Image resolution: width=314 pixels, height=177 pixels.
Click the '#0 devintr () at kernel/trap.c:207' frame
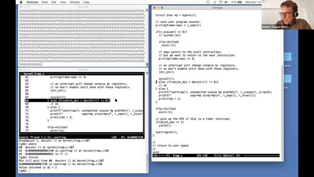pyautogui.click(x=47, y=147)
